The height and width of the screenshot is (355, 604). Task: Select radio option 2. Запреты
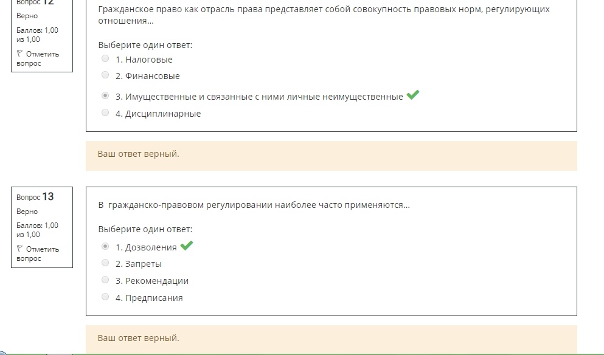105,263
